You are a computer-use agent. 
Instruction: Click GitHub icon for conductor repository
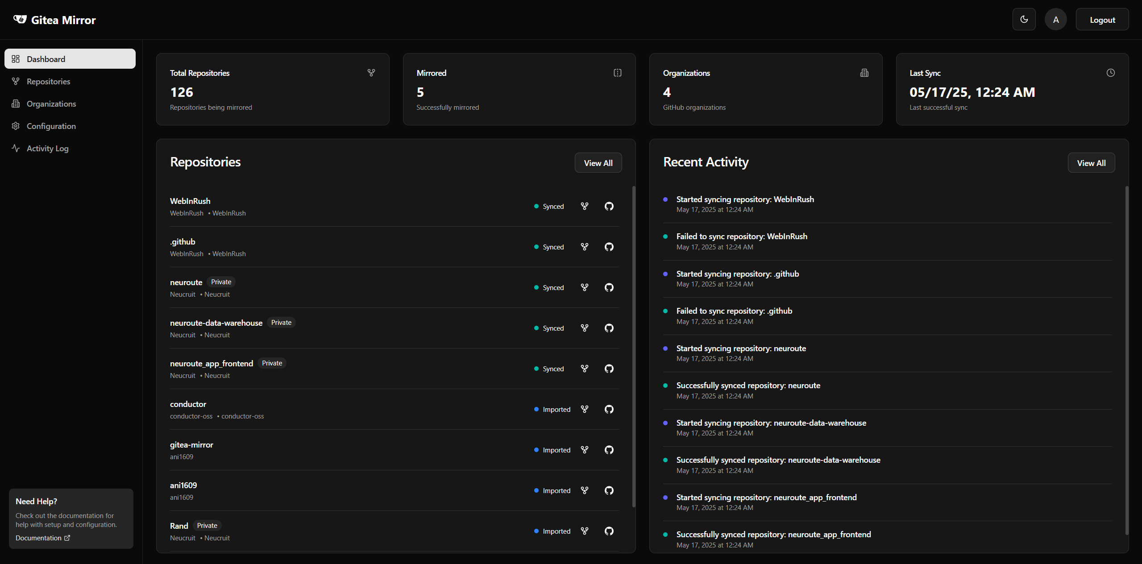pyautogui.click(x=609, y=409)
